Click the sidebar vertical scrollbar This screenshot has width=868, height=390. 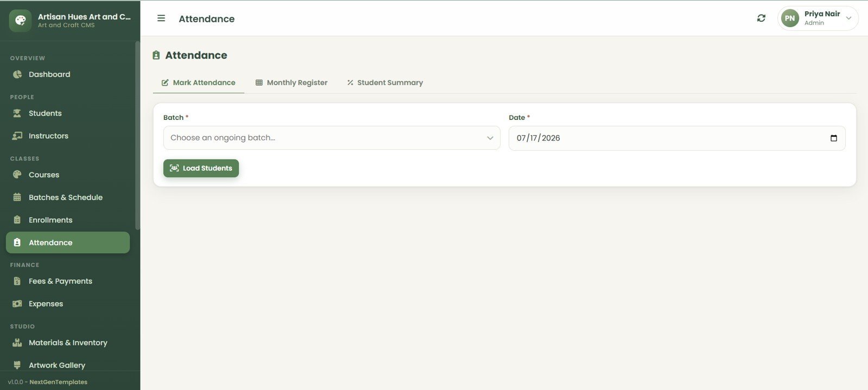click(137, 136)
